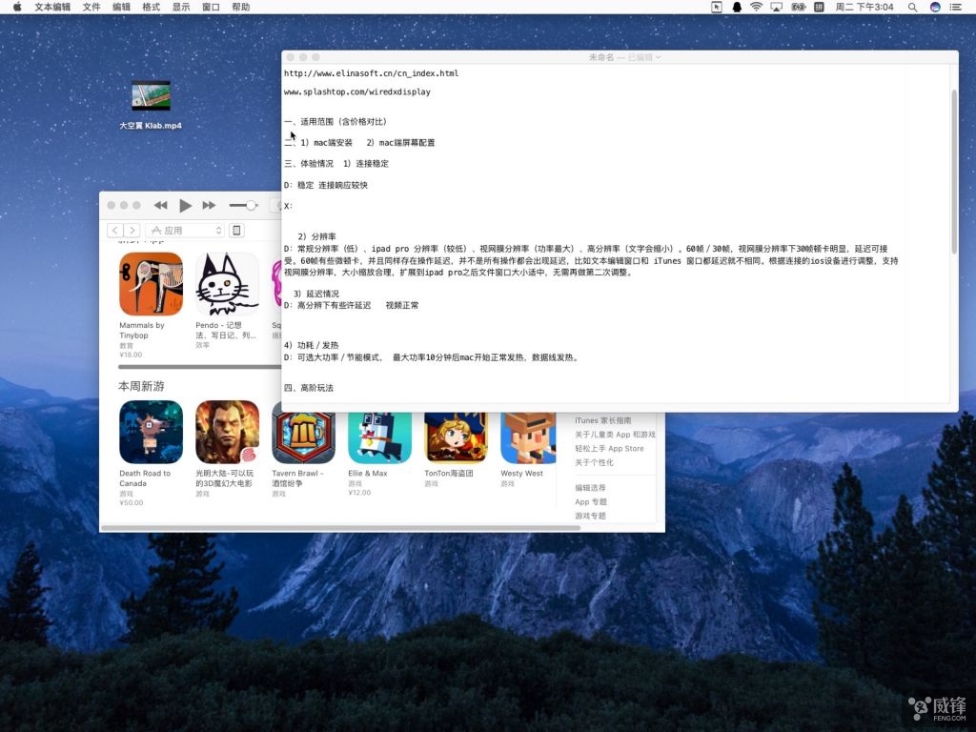Screen dimensions: 976x732
Task: Open the Westy West game icon
Action: coord(528,437)
